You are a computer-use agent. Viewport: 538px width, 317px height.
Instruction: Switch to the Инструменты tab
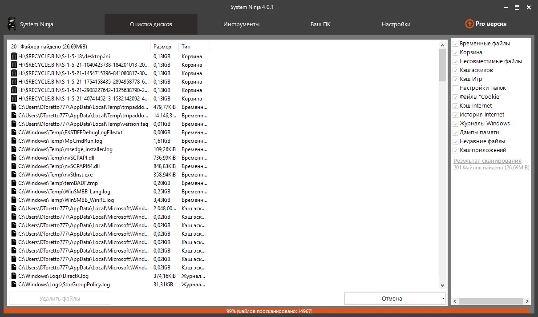tap(241, 24)
